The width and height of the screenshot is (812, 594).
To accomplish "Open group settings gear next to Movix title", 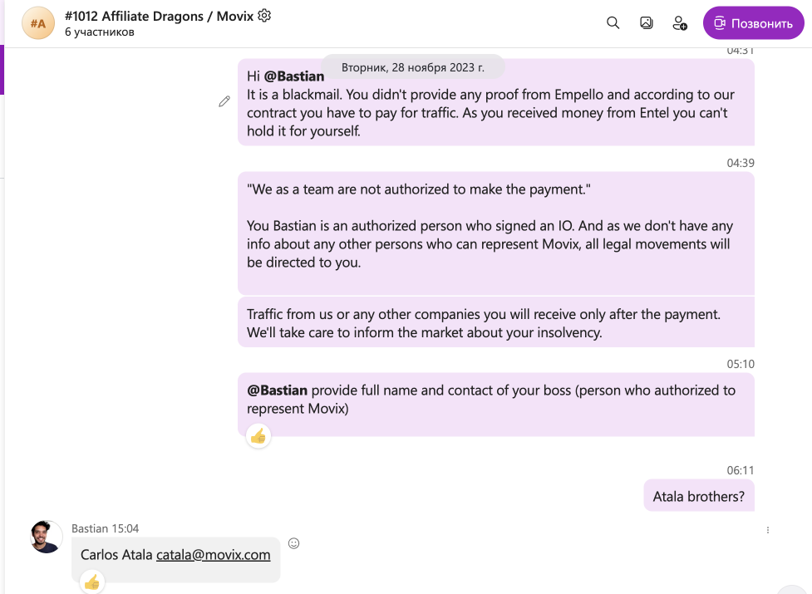I will coord(264,16).
